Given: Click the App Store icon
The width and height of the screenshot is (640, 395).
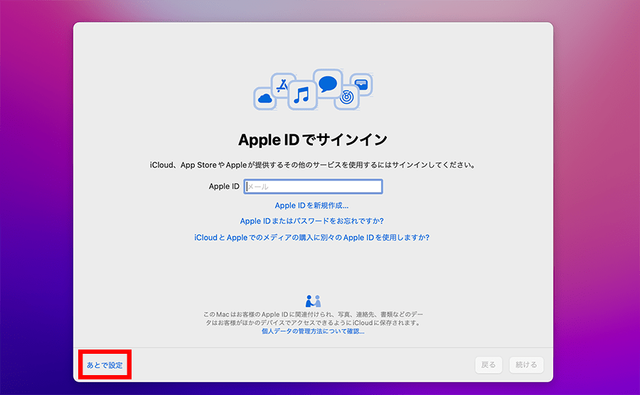Looking at the screenshot, I should (283, 85).
